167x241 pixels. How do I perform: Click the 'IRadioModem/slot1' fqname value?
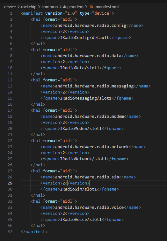(x=81, y=129)
